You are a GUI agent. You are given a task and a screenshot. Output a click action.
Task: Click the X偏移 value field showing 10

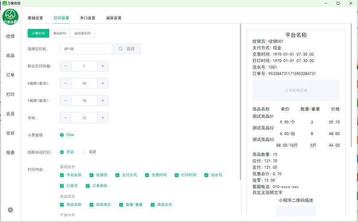click(84, 83)
